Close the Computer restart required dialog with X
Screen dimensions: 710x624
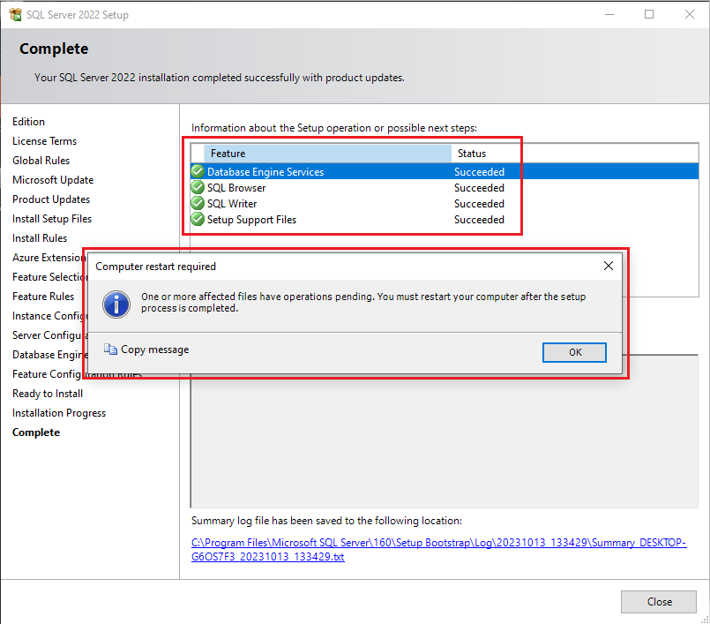point(608,266)
